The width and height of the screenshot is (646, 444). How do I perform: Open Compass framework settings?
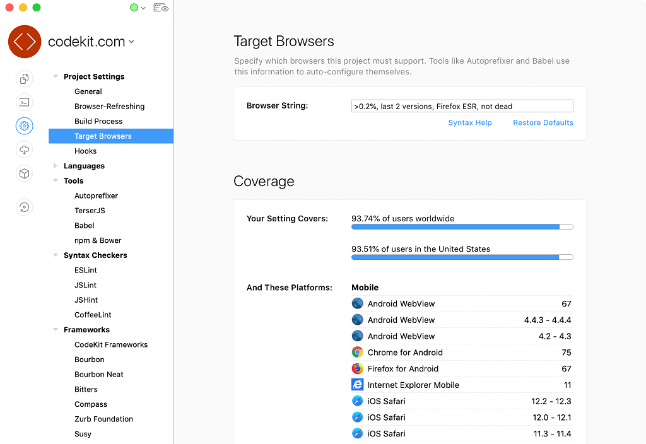tap(91, 404)
